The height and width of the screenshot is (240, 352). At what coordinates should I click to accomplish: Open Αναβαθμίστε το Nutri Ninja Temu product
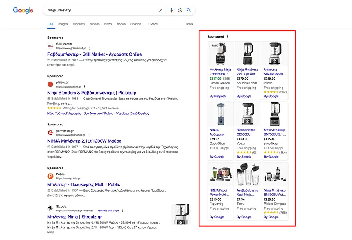coord(248,192)
